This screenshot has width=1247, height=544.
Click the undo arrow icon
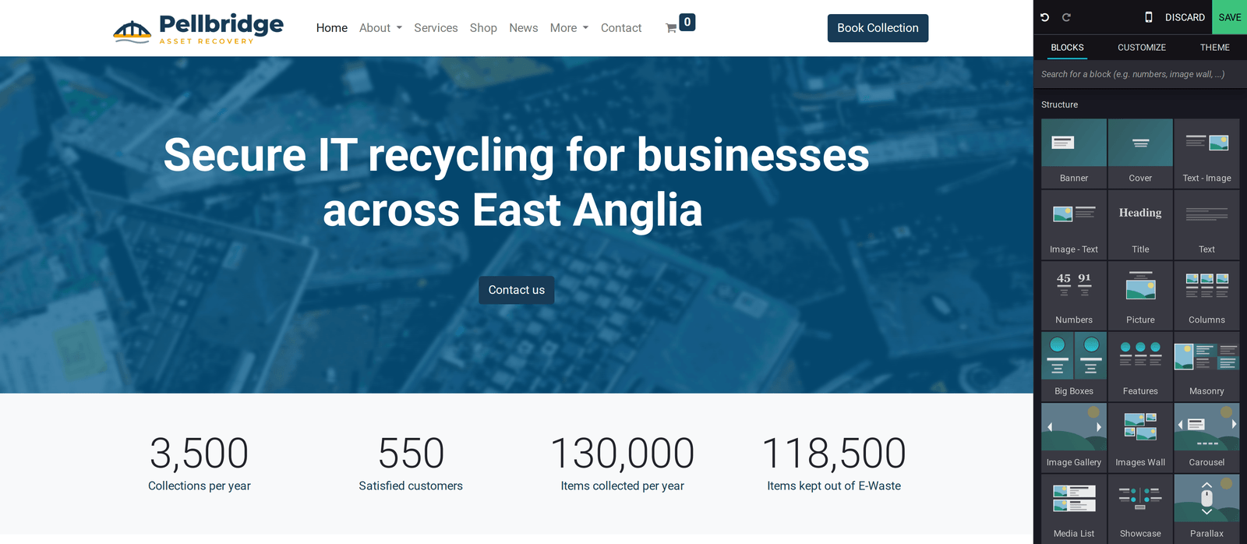pyautogui.click(x=1045, y=17)
